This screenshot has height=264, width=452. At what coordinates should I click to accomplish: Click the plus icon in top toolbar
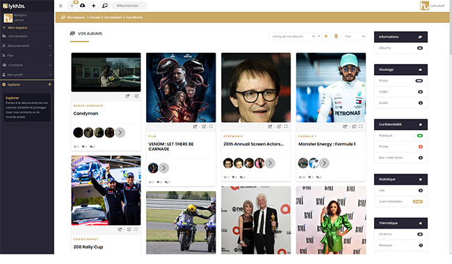(x=93, y=6)
